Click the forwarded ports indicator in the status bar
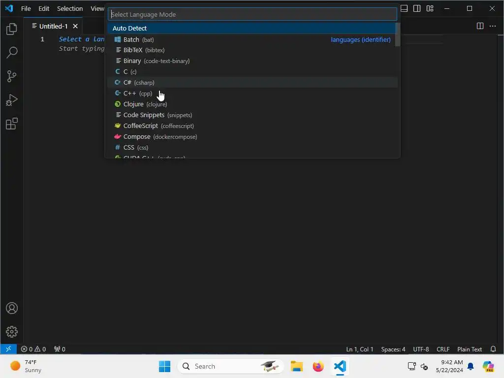This screenshot has width=504, height=378. tap(60, 349)
